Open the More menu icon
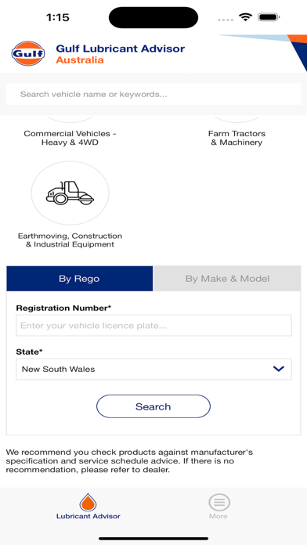This screenshot has width=307, height=545. (219, 502)
